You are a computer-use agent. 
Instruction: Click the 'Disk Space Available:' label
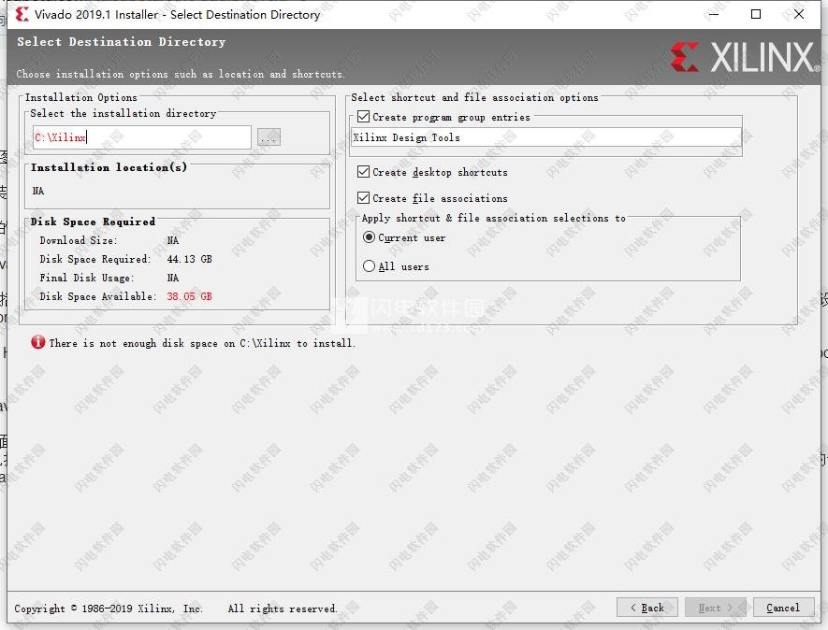point(97,296)
